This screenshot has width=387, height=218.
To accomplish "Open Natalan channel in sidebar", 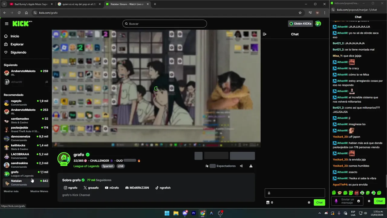I will pyautogui.click(x=26, y=183).
